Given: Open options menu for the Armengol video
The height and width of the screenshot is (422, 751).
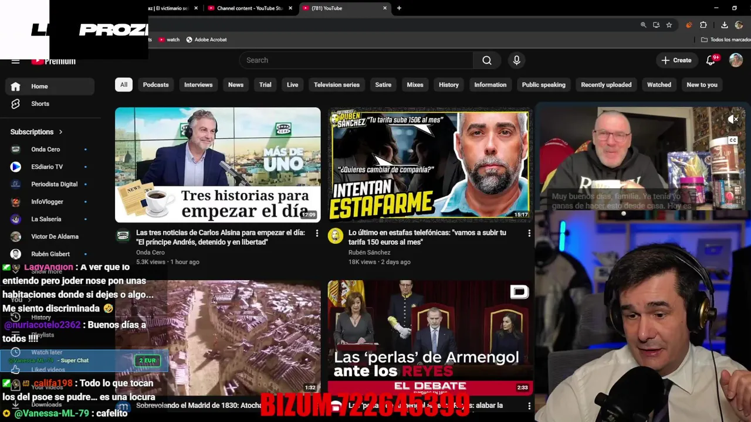Looking at the screenshot, I should point(529,406).
